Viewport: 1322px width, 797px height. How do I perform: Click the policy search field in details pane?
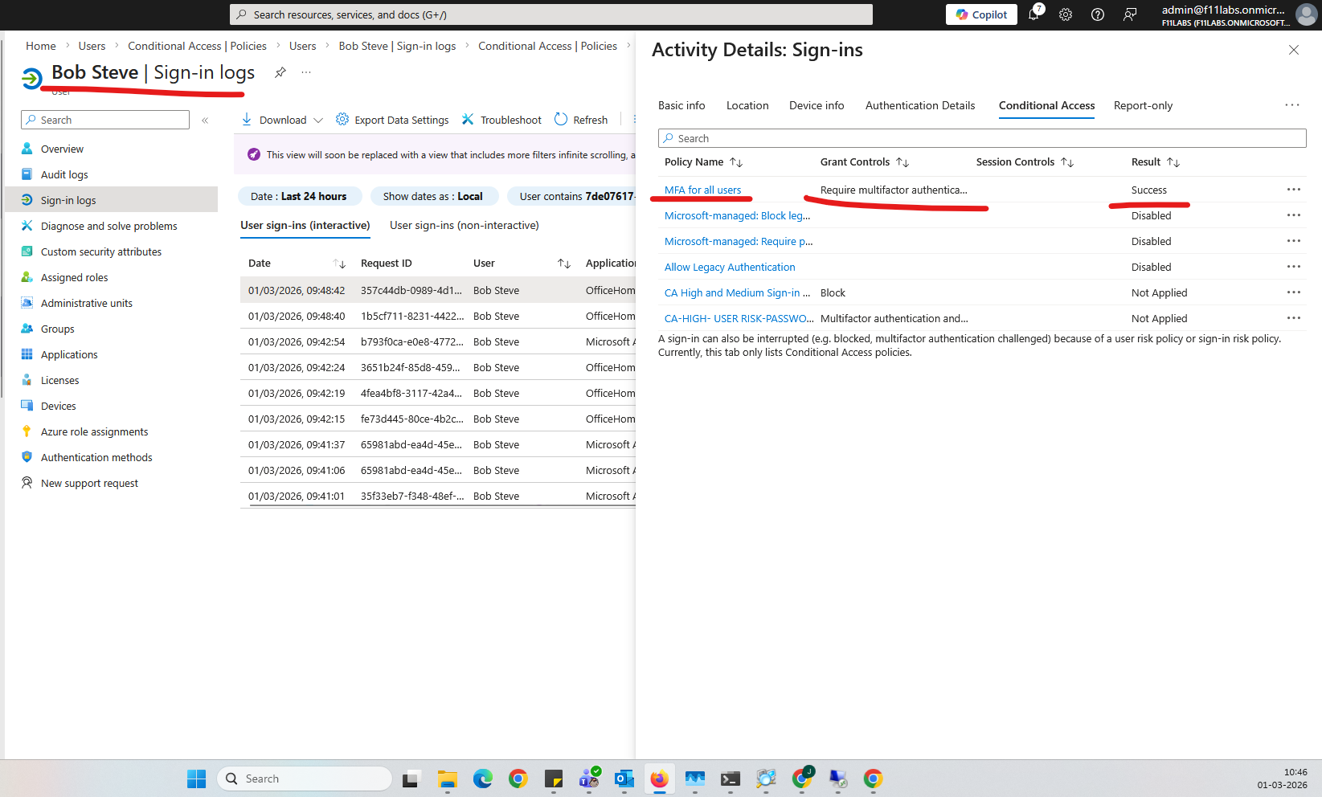tap(981, 138)
